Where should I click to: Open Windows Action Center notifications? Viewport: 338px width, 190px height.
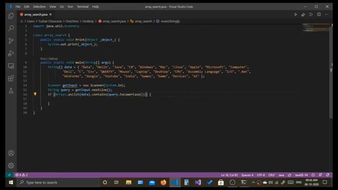(x=325, y=183)
